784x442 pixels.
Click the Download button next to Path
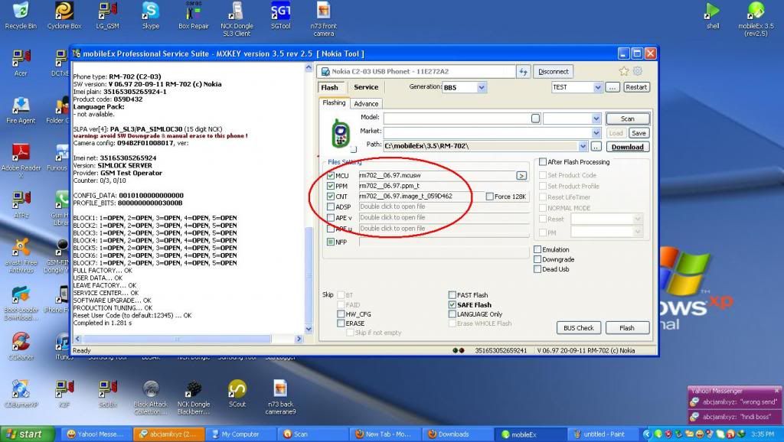pos(628,147)
